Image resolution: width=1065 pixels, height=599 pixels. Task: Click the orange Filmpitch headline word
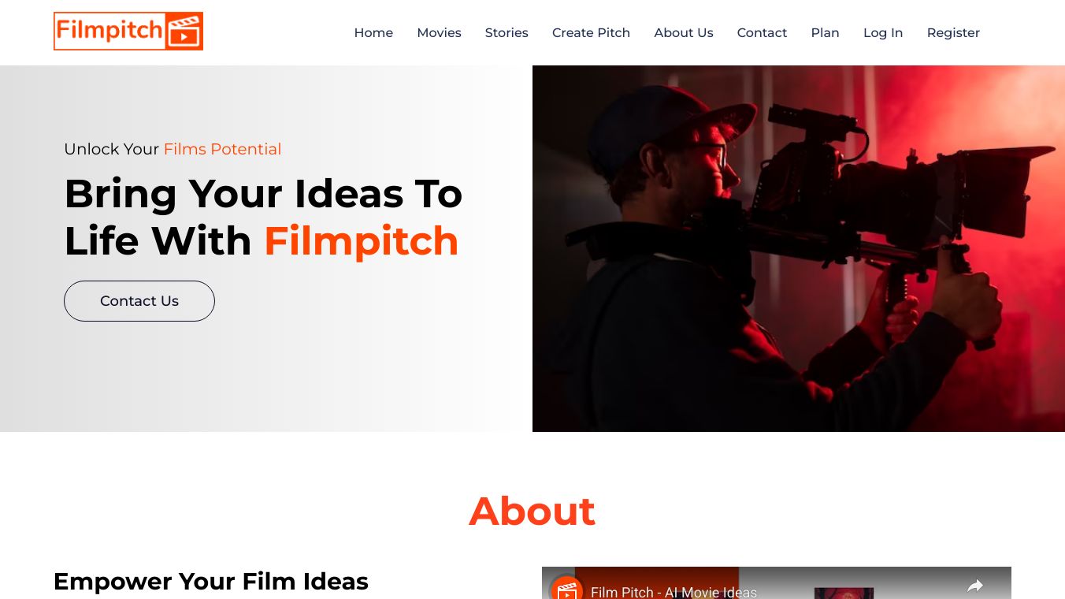click(361, 240)
